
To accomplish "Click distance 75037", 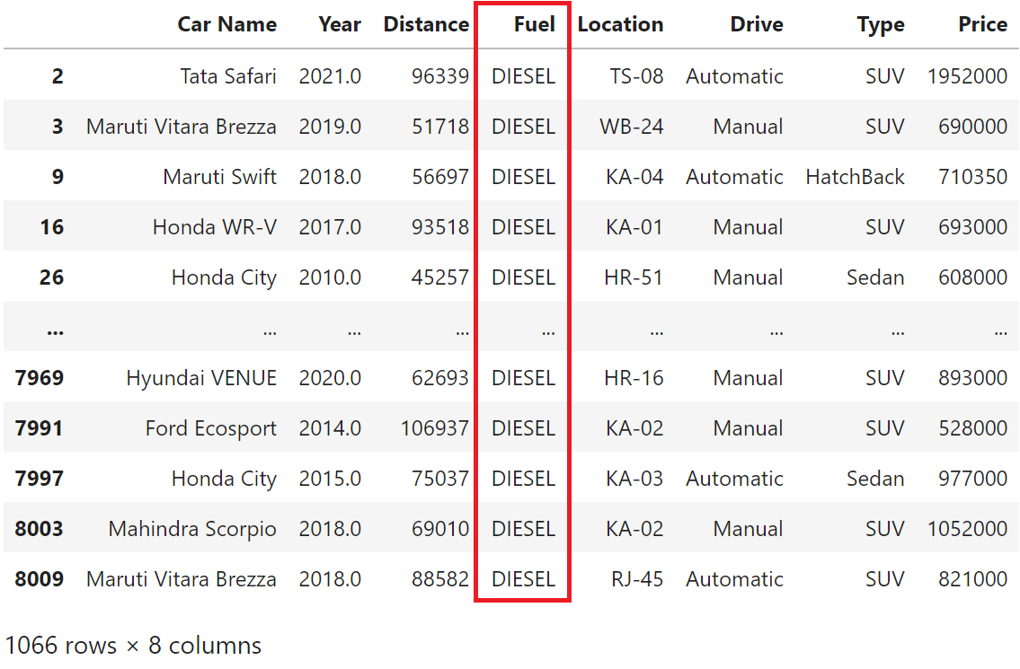I will 440,480.
